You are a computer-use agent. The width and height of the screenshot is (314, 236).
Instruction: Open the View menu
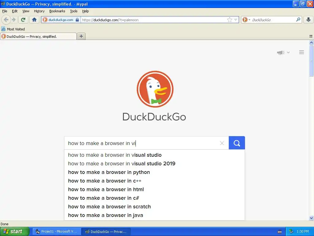26,11
